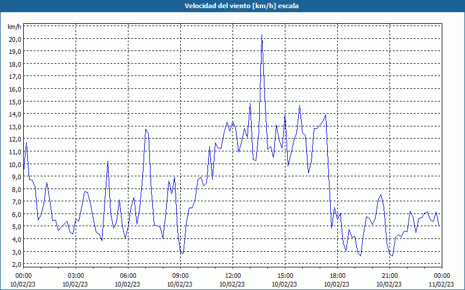Click the 'km/h' unit label
Viewport: 465px width, 290px height.
point(14,27)
